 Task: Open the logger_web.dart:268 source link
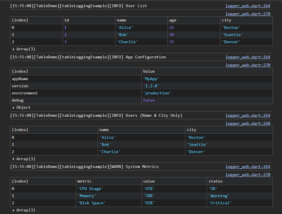pos(248,123)
